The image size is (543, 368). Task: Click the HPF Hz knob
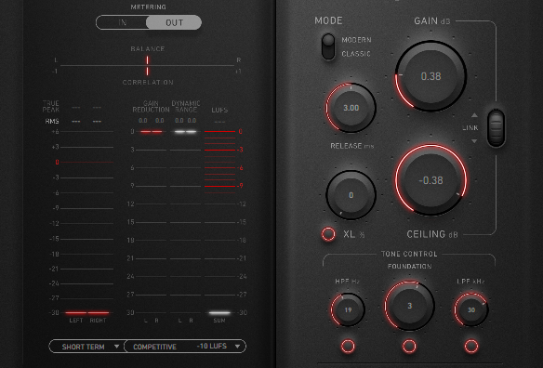tap(348, 309)
